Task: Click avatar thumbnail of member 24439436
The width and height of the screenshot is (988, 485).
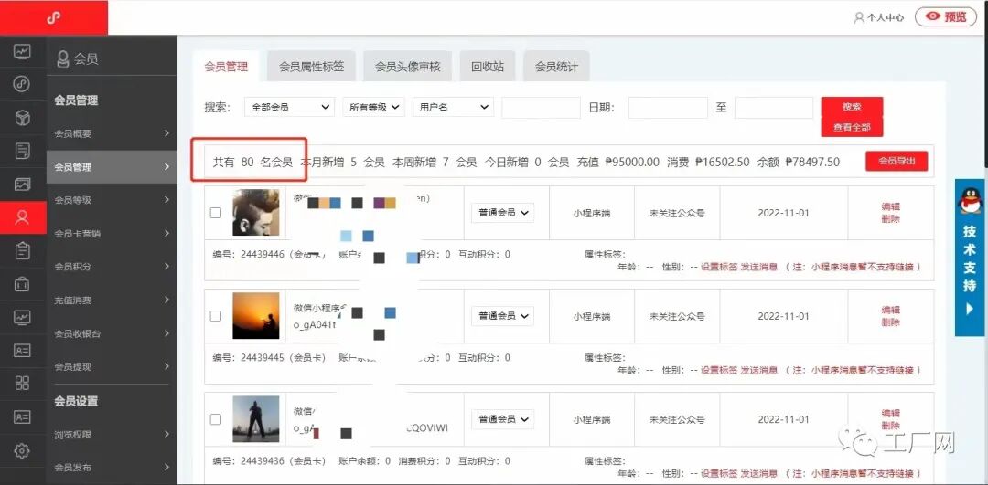Action: coord(256,419)
